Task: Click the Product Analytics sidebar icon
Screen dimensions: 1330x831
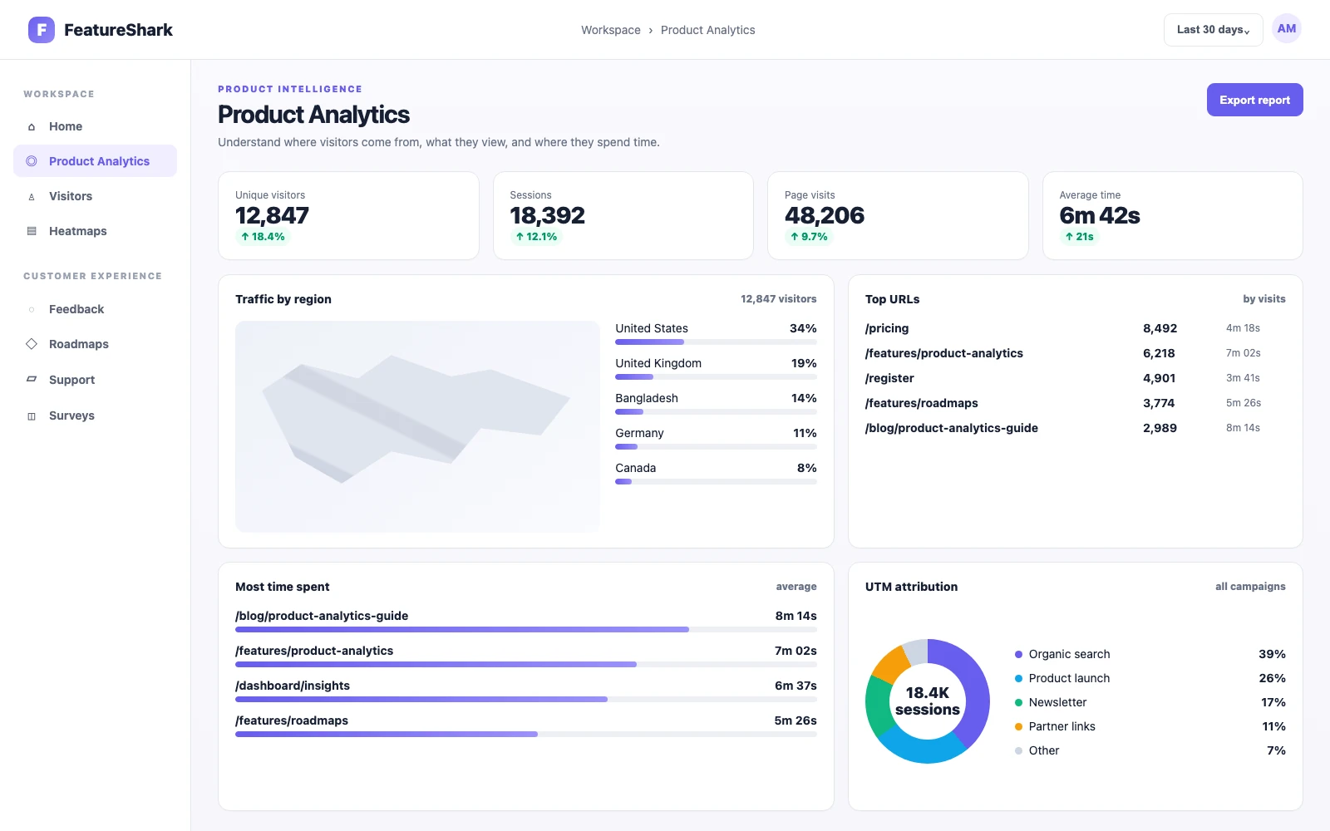Action: [x=32, y=161]
